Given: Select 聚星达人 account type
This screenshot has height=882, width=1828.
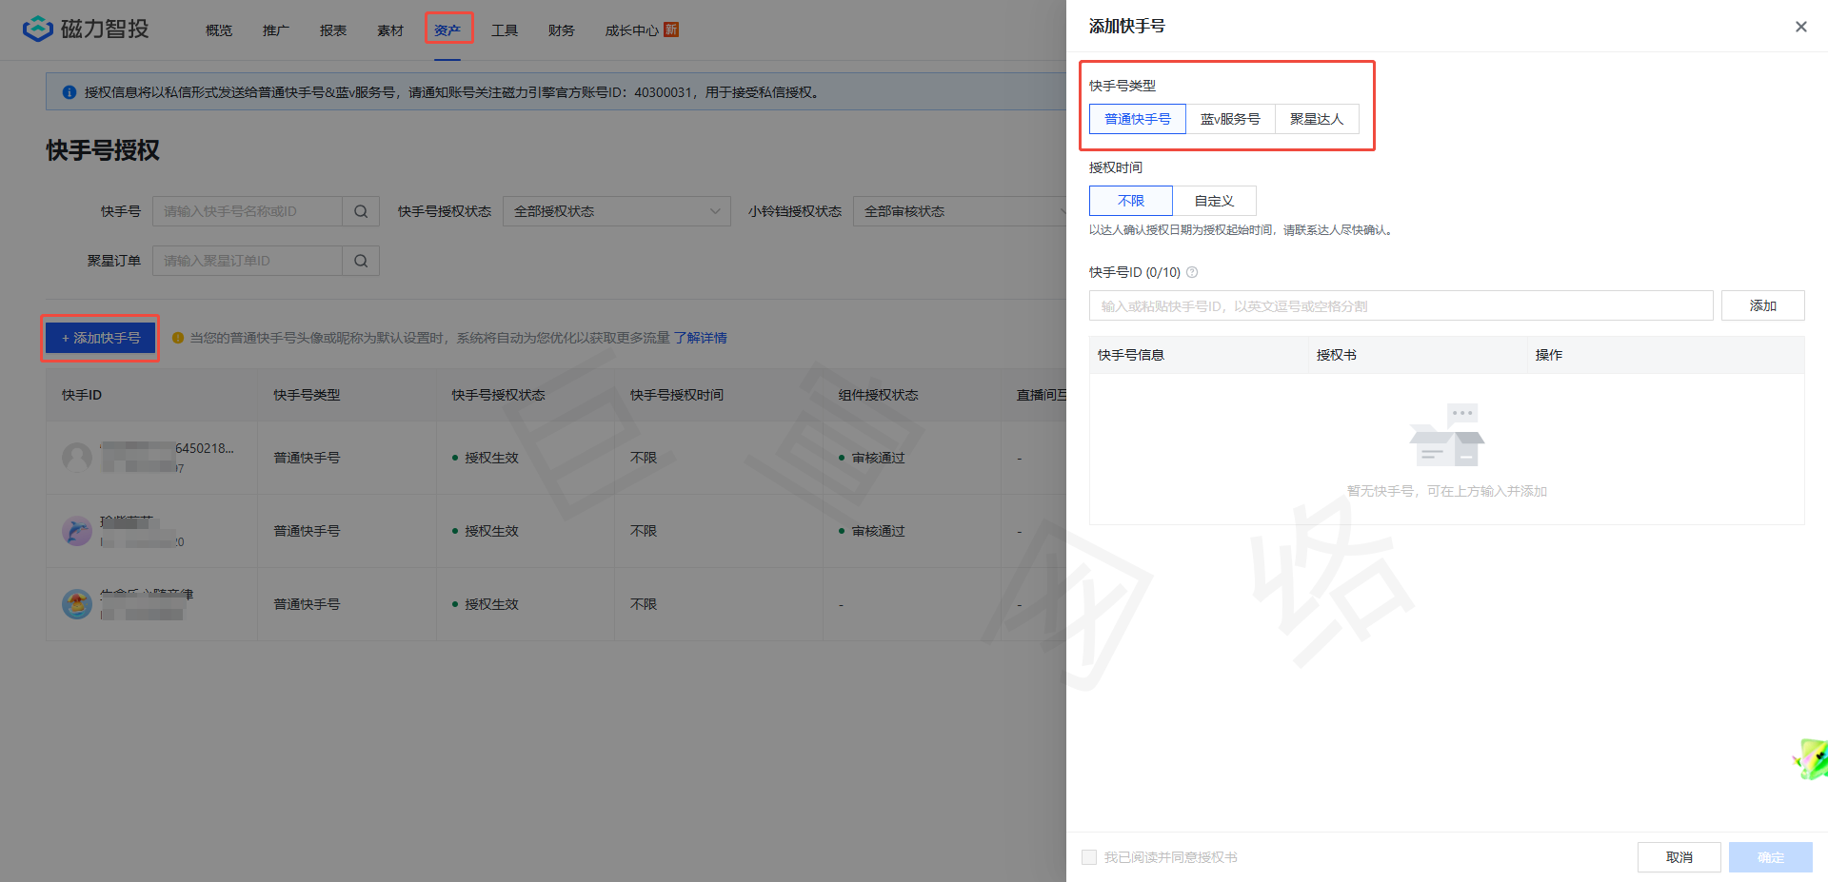Looking at the screenshot, I should coord(1316,119).
